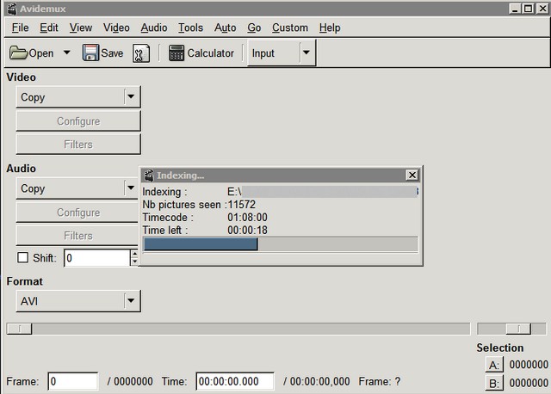551x394 pixels.
Task: Click the Shift field up and down arrows
Action: point(134,258)
